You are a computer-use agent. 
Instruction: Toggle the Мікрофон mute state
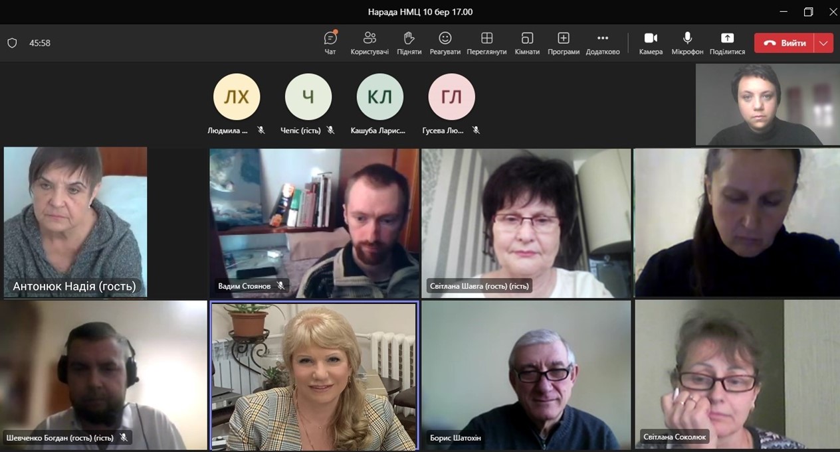(687, 42)
